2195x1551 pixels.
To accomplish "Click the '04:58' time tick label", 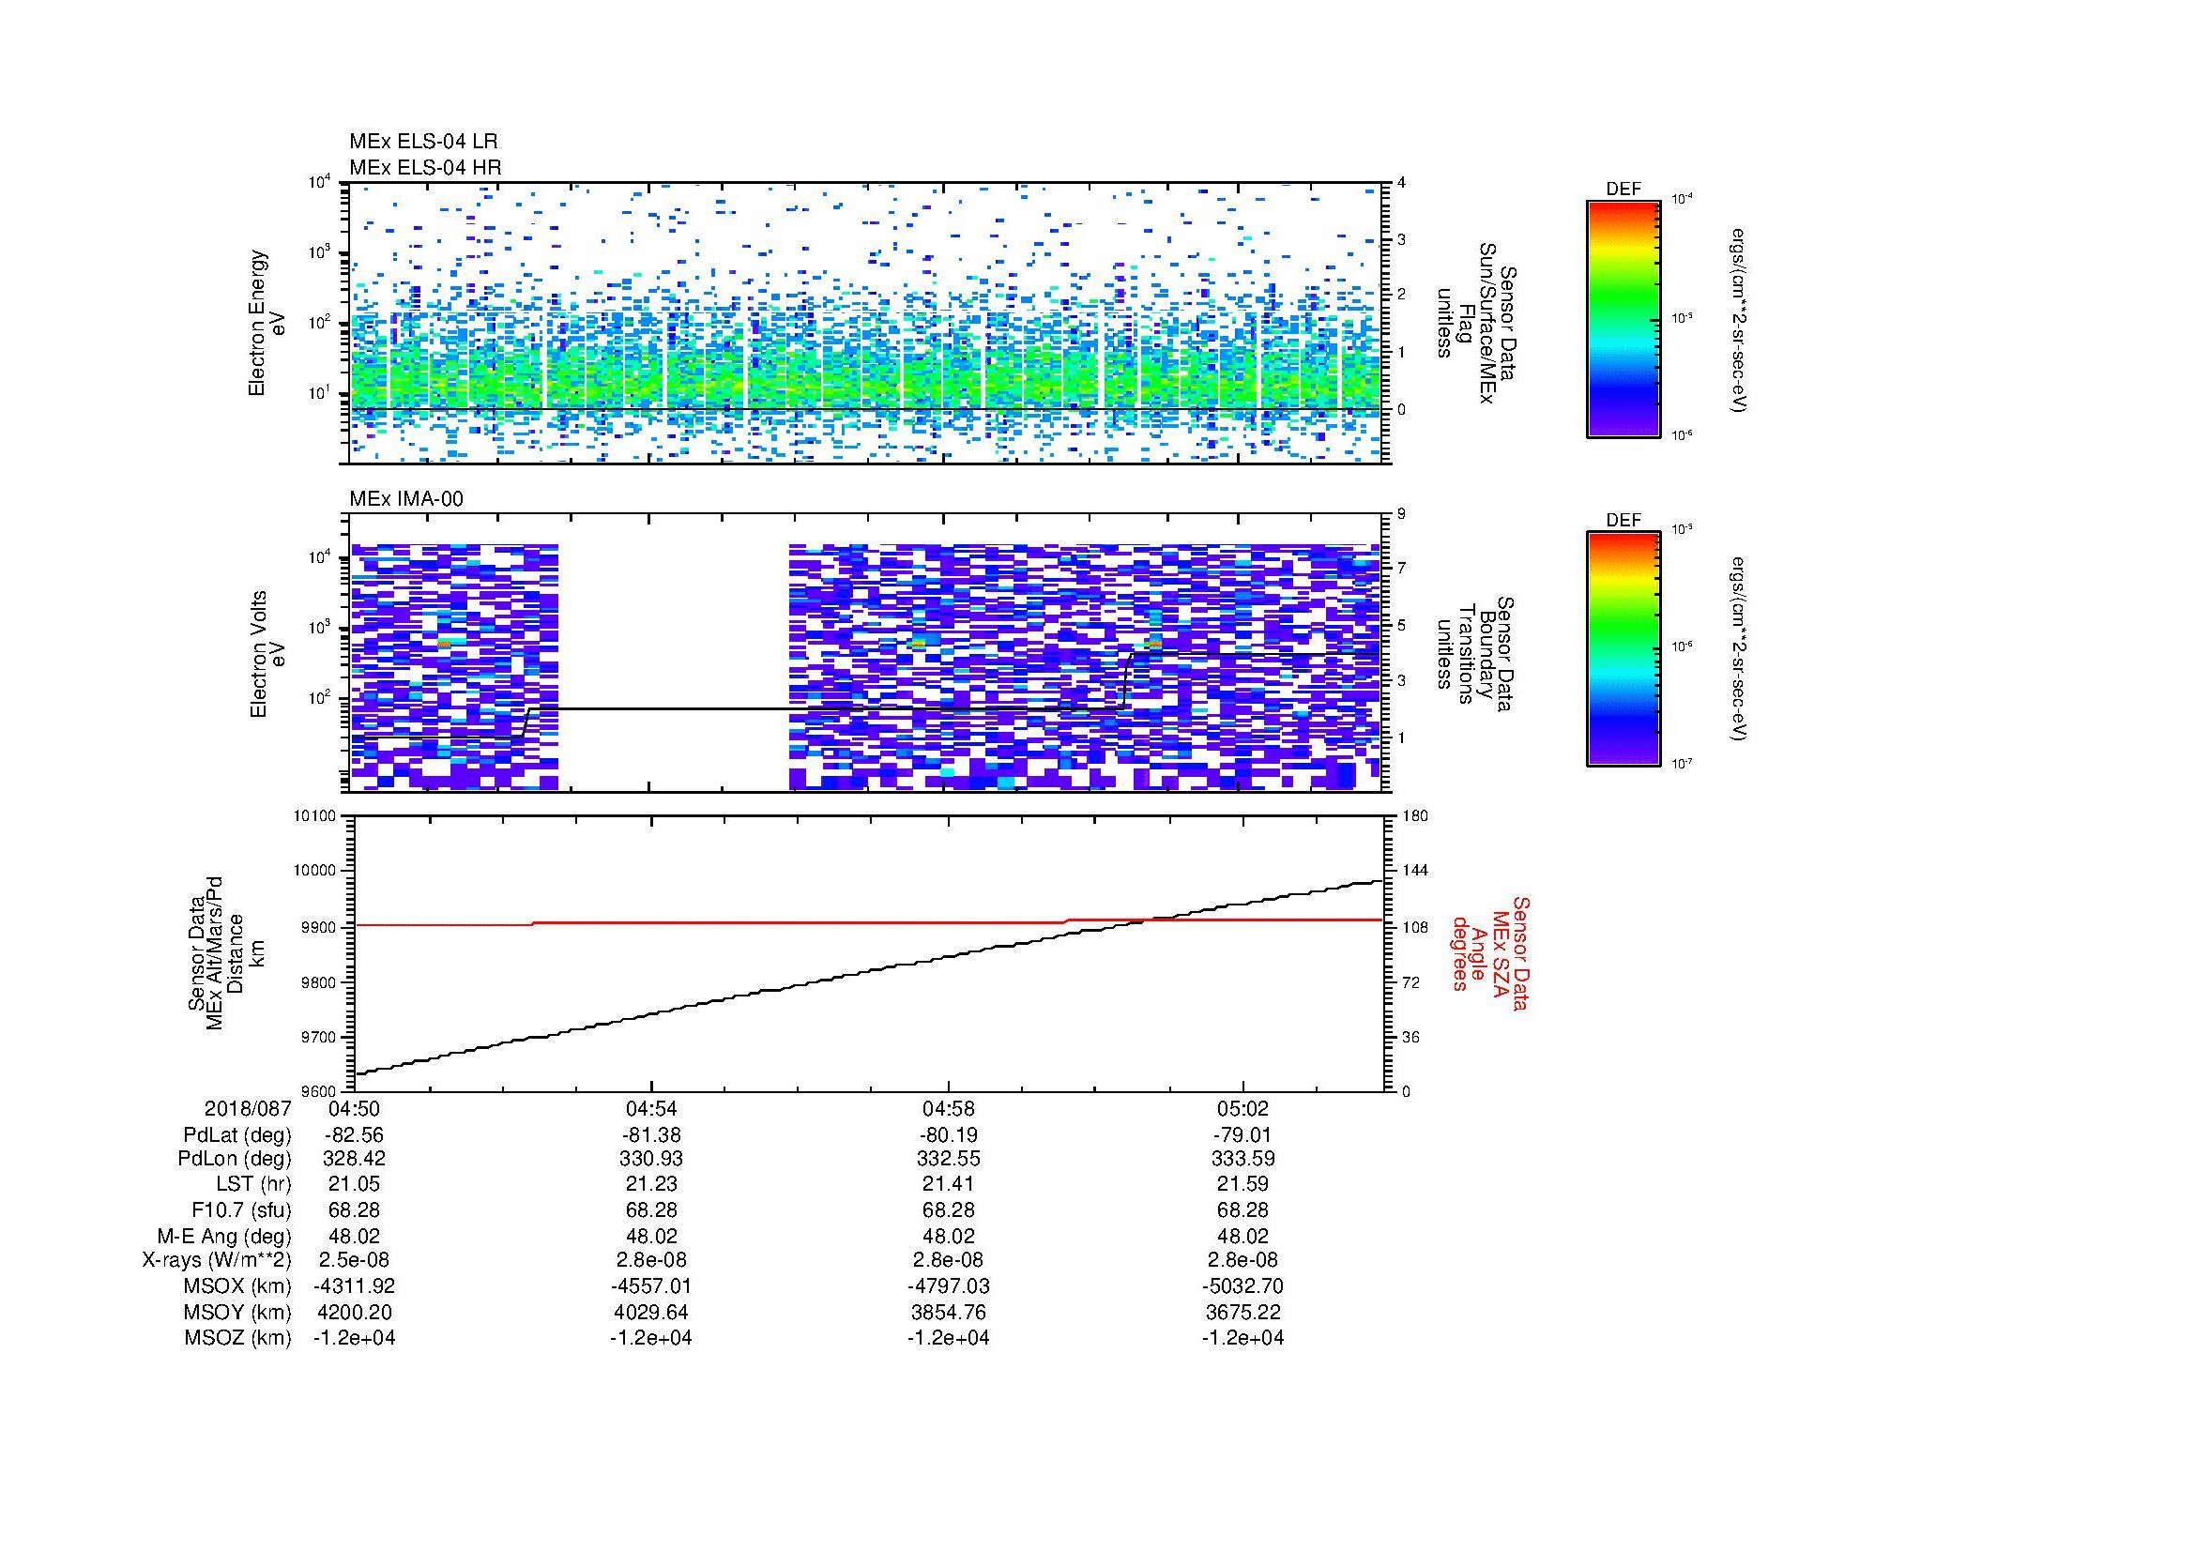I will [948, 1108].
